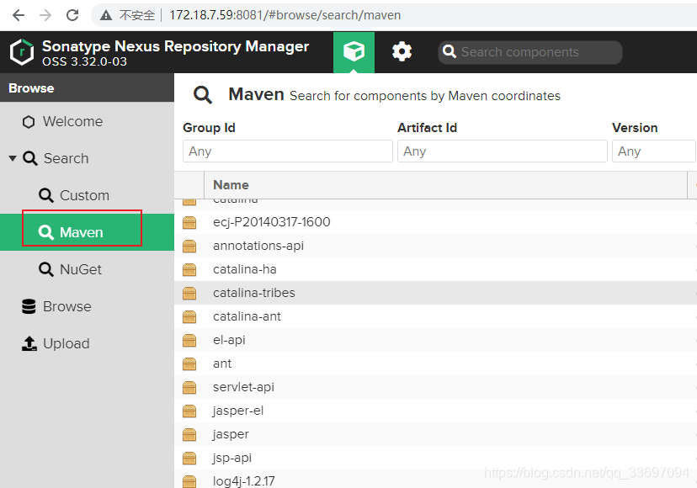Click the magnifier icon of NuGet item
Viewport: 697px width, 488px height.
tap(45, 269)
